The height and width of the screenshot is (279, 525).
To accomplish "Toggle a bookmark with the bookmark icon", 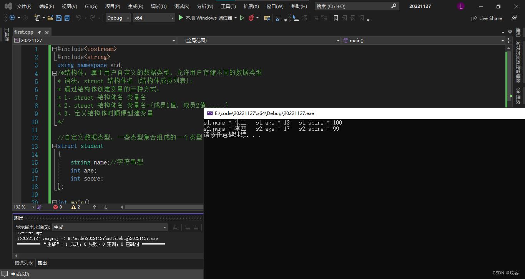I will coord(336,18).
